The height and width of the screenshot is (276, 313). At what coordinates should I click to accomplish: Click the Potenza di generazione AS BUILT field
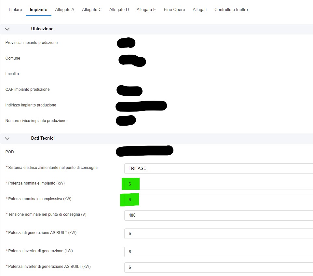tap(218, 234)
